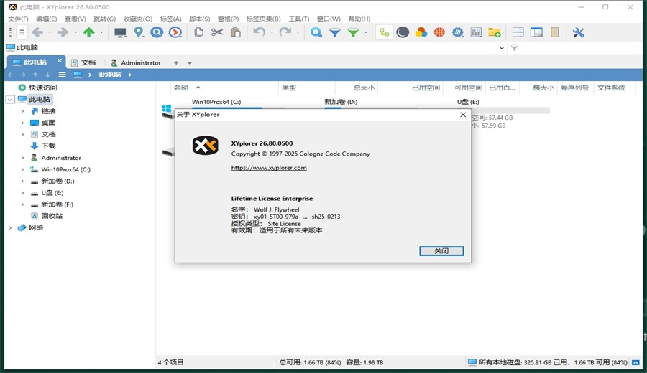The image size is (647, 373).
Task: Close the About XYplorer dialog with X
Action: (463, 115)
